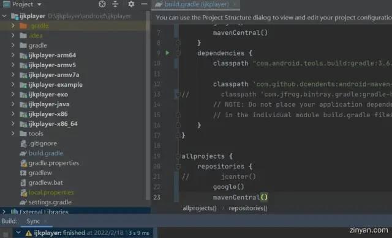Click the Build panel label
The width and height of the screenshot is (392, 238).
tap(9, 221)
